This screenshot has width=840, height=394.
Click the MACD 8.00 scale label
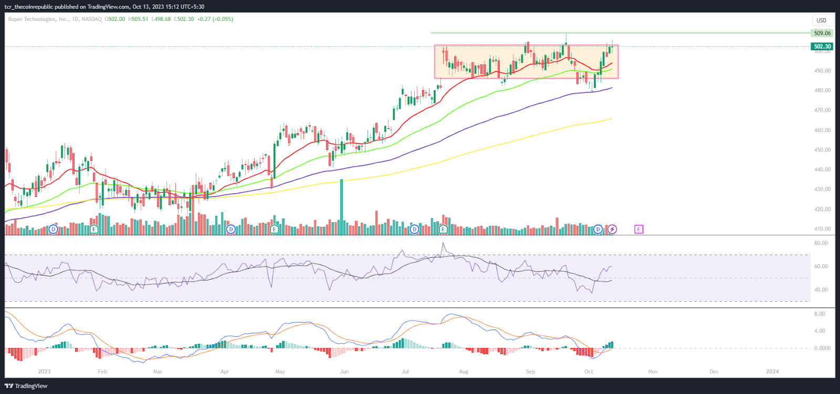[x=820, y=314]
